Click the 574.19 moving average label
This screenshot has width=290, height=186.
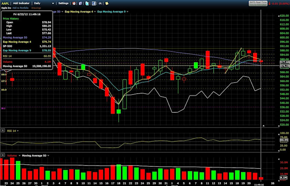pyautogui.click(x=285, y=66)
